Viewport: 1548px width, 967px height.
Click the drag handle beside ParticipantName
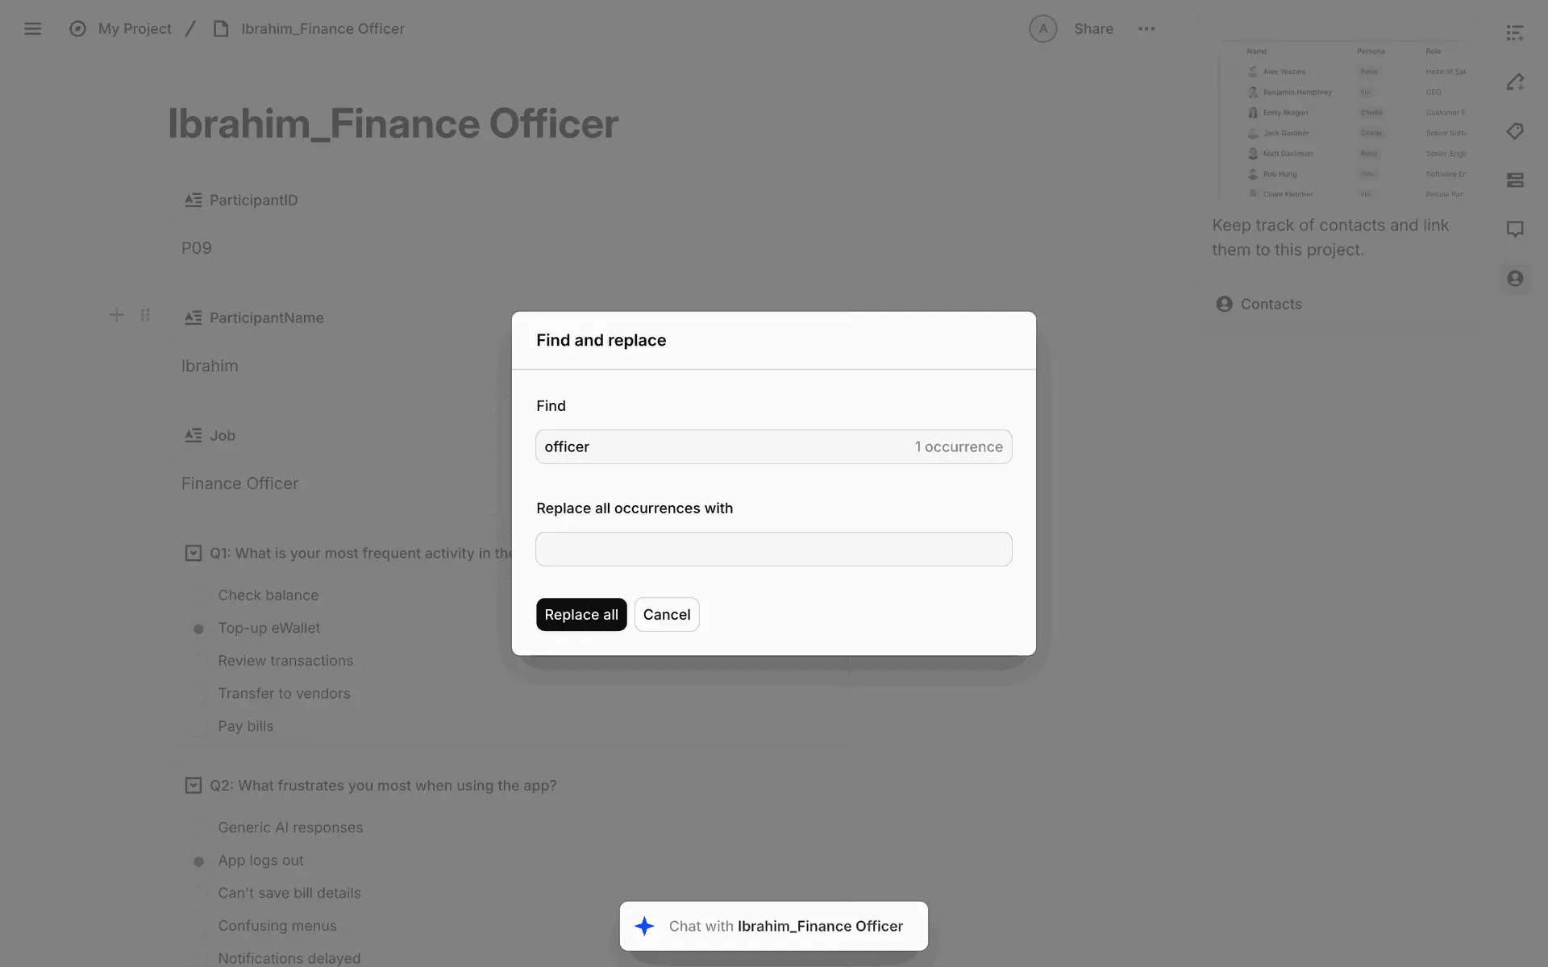[x=145, y=315]
